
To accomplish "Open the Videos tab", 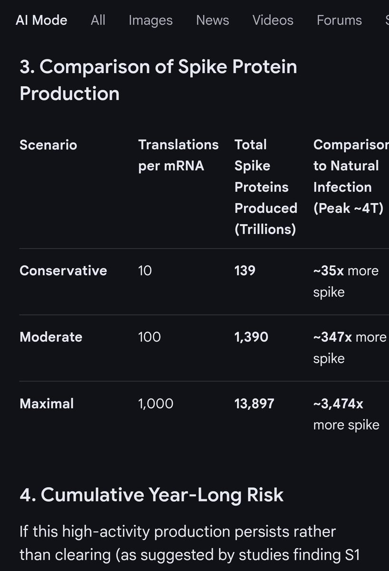I will (x=273, y=20).
